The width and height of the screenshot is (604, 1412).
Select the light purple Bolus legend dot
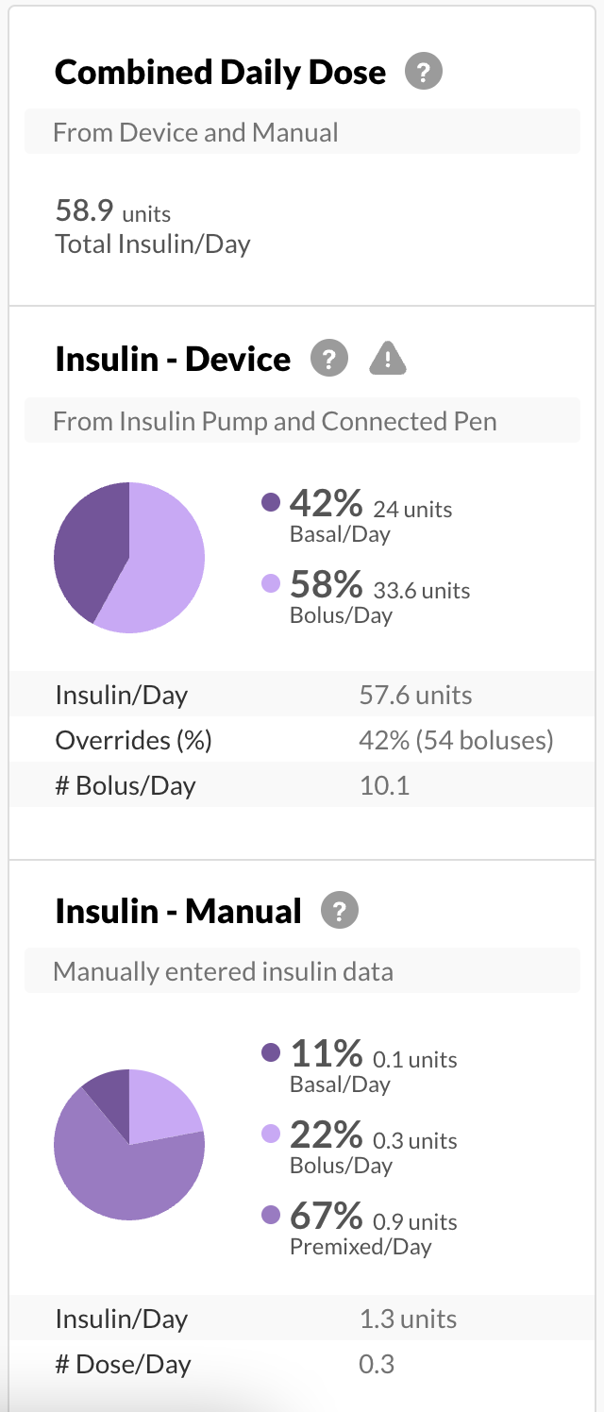pyautogui.click(x=269, y=582)
